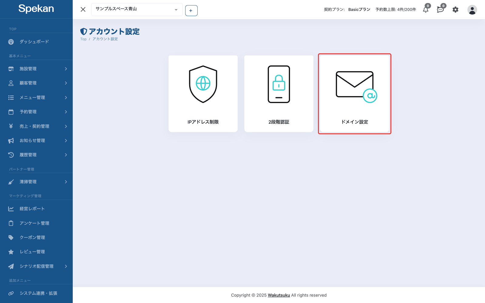Image resolution: width=485 pixels, height=303 pixels.
Task: Open the サンプルスペース青山 facility dropdown
Action: click(x=137, y=9)
